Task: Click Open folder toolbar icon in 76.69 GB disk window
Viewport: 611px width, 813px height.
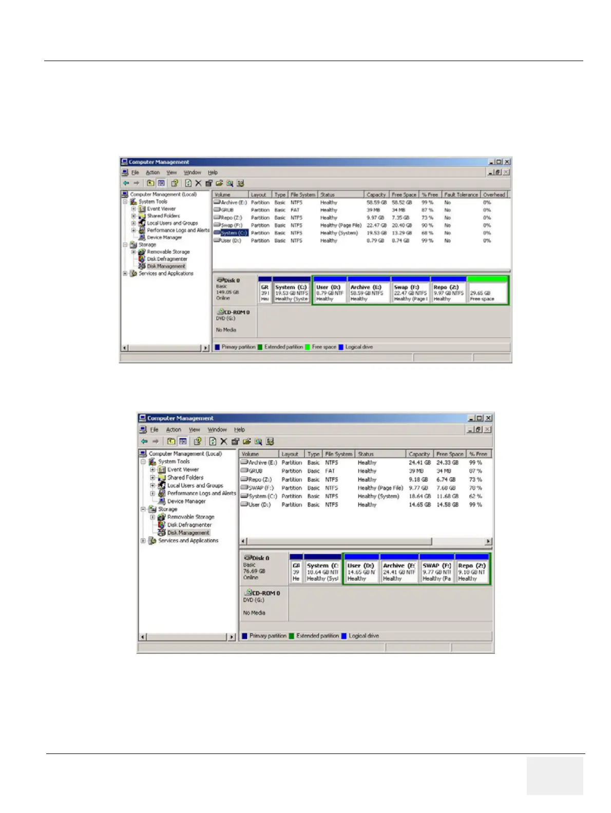Action: click(247, 441)
